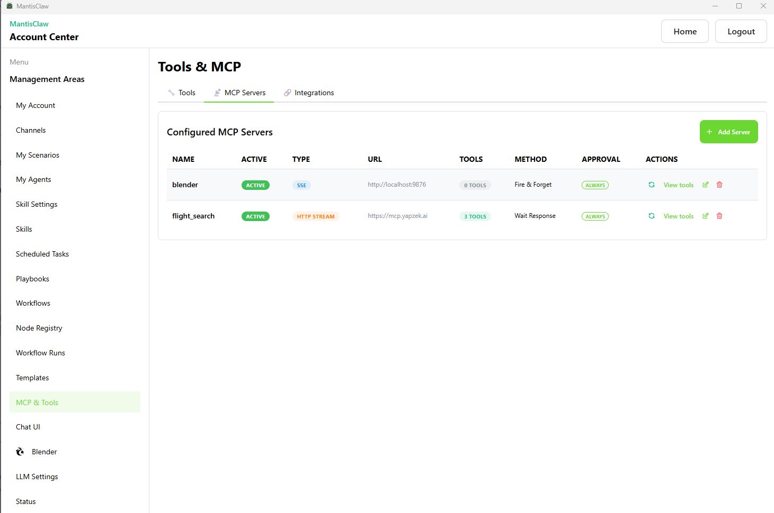This screenshot has height=513, width=774.
Task: Collapse the Management Areas section
Action: (x=47, y=79)
